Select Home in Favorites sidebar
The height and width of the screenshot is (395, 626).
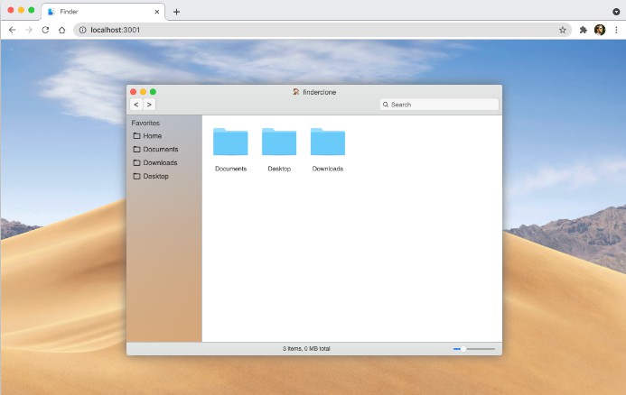pos(152,136)
